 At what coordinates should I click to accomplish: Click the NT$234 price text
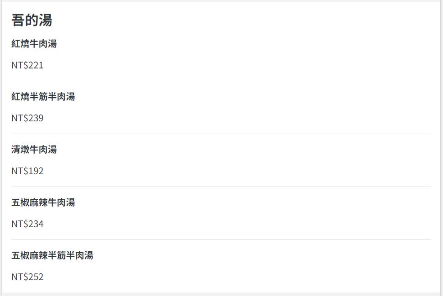click(27, 224)
